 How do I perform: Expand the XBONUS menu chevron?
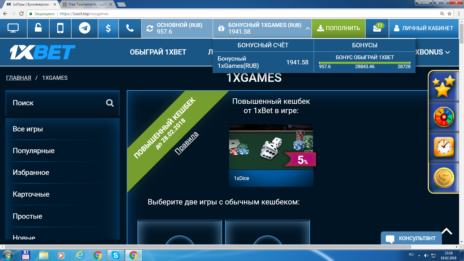click(447, 52)
